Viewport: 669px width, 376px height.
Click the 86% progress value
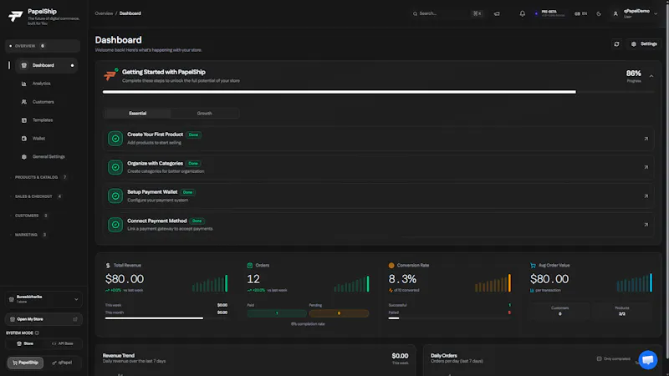(x=633, y=74)
